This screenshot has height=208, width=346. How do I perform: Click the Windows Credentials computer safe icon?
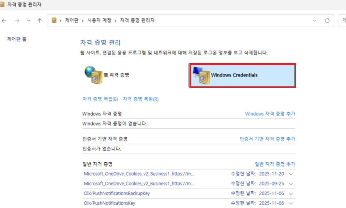[201, 75]
